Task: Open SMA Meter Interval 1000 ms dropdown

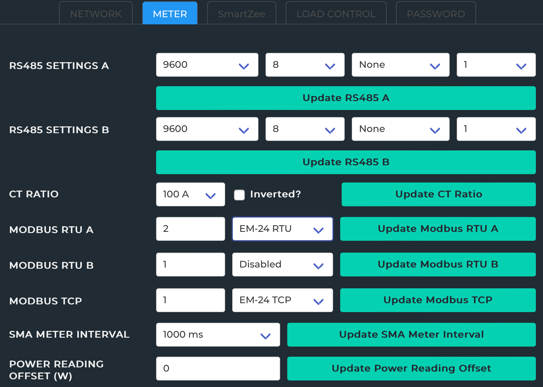Action: [x=218, y=335]
